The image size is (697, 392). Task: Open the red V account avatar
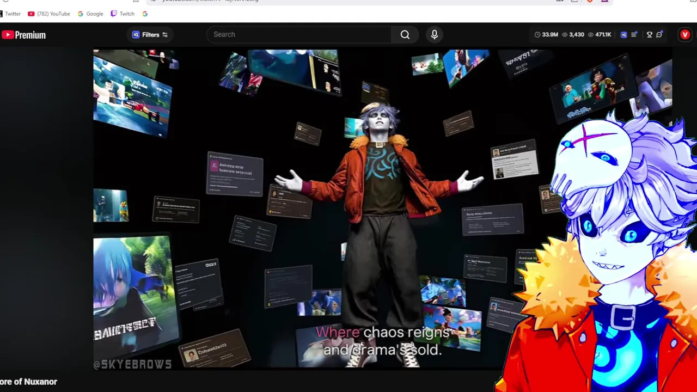685,35
